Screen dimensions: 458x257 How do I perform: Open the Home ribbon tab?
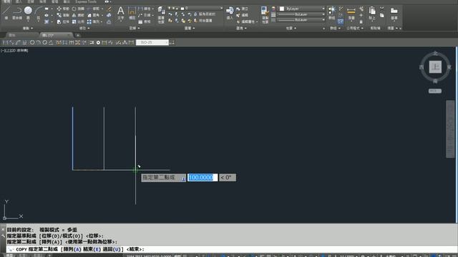6,1
